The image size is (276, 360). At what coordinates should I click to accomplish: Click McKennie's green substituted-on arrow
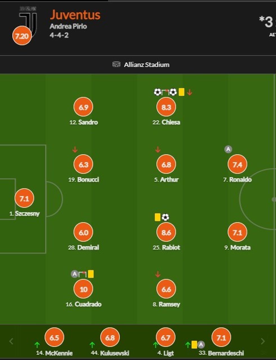(37, 345)
